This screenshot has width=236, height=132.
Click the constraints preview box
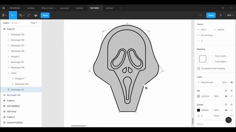click(x=203, y=59)
